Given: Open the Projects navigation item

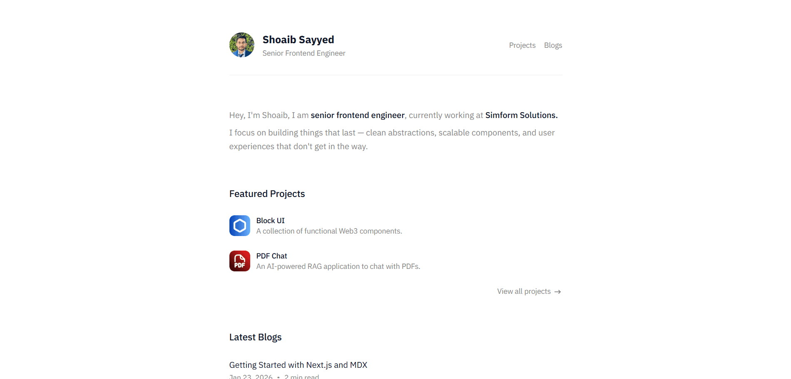Looking at the screenshot, I should tap(522, 45).
